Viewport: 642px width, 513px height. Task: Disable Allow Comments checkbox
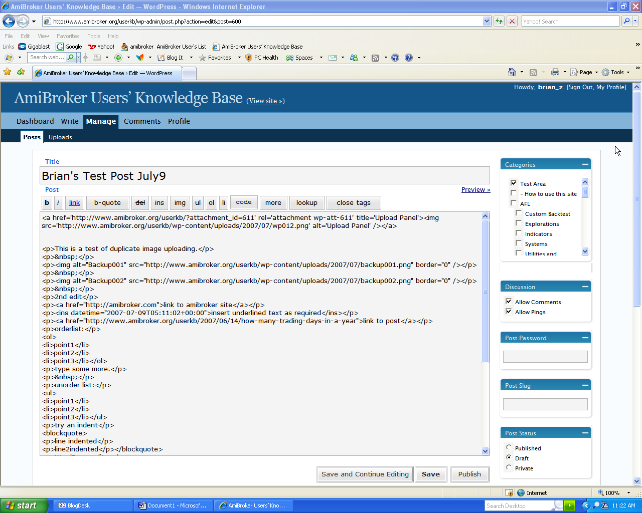pyautogui.click(x=509, y=302)
